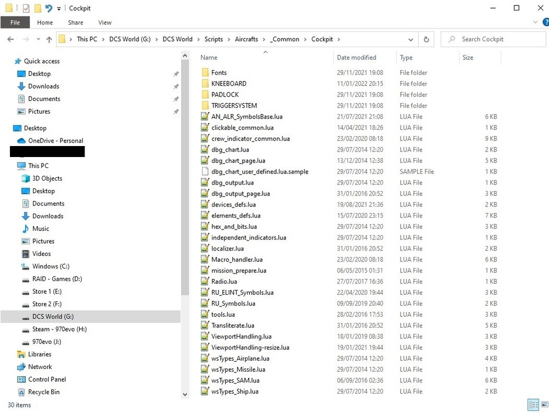Viewport: 549px width, 414px height.
Task: Select the PADLOCK folder icon
Action: point(205,94)
